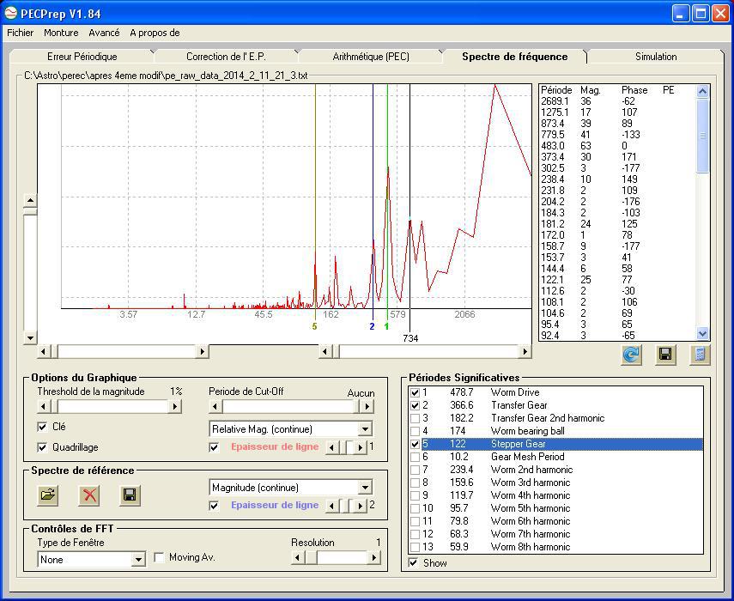Check Worm 7th harmonic period 68.3
Image resolution: width=734 pixels, height=601 pixels.
[415, 534]
